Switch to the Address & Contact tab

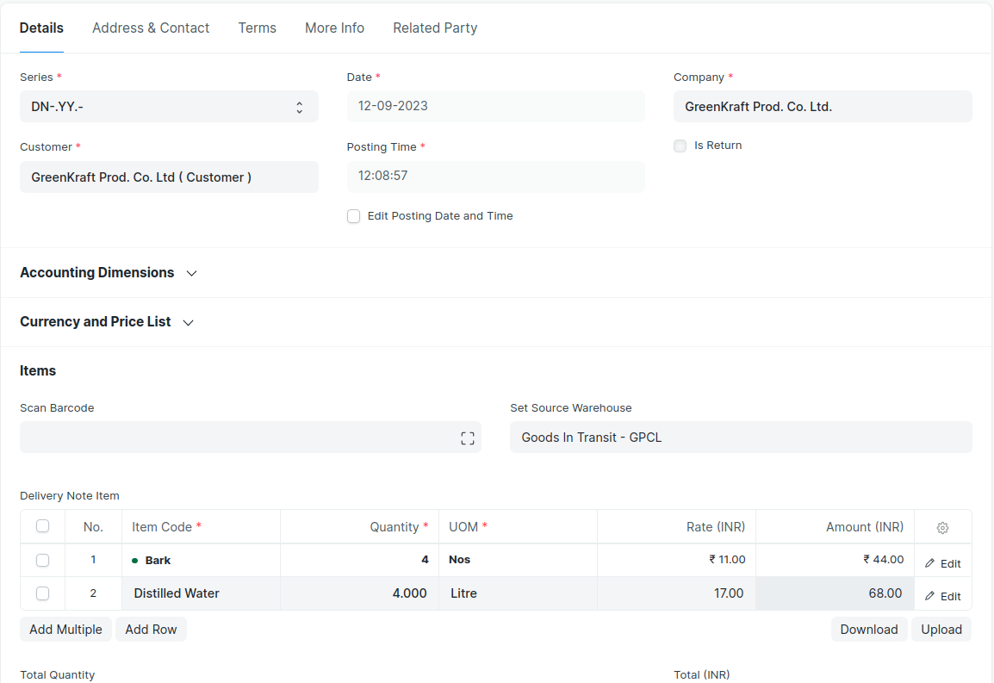(x=151, y=28)
